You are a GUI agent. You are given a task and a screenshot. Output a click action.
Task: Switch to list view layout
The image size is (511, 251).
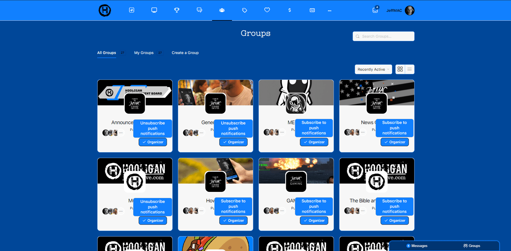pos(409,69)
